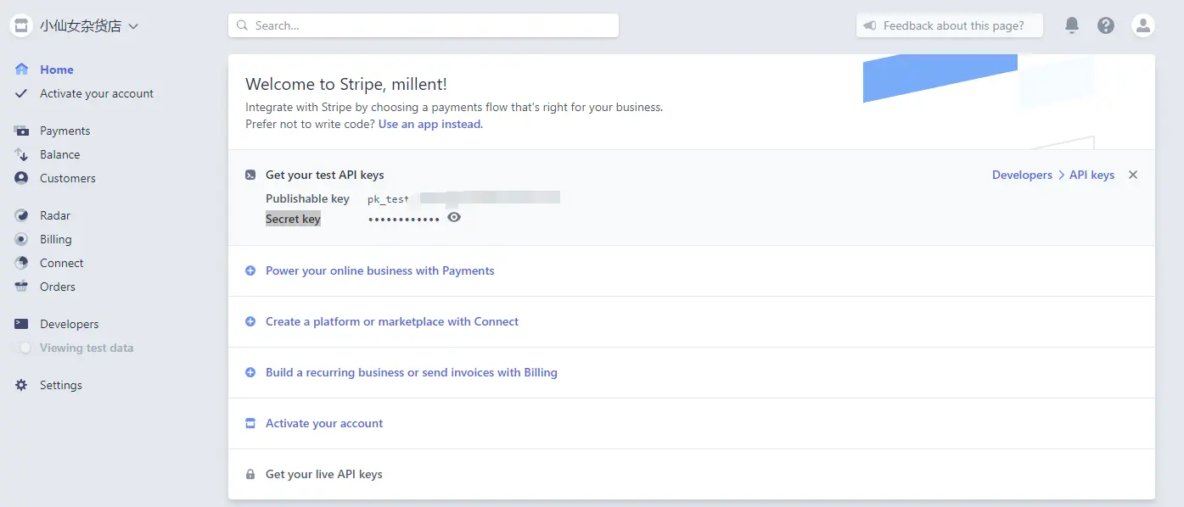Click the Customers person icon
The image size is (1184, 507).
[x=22, y=178]
